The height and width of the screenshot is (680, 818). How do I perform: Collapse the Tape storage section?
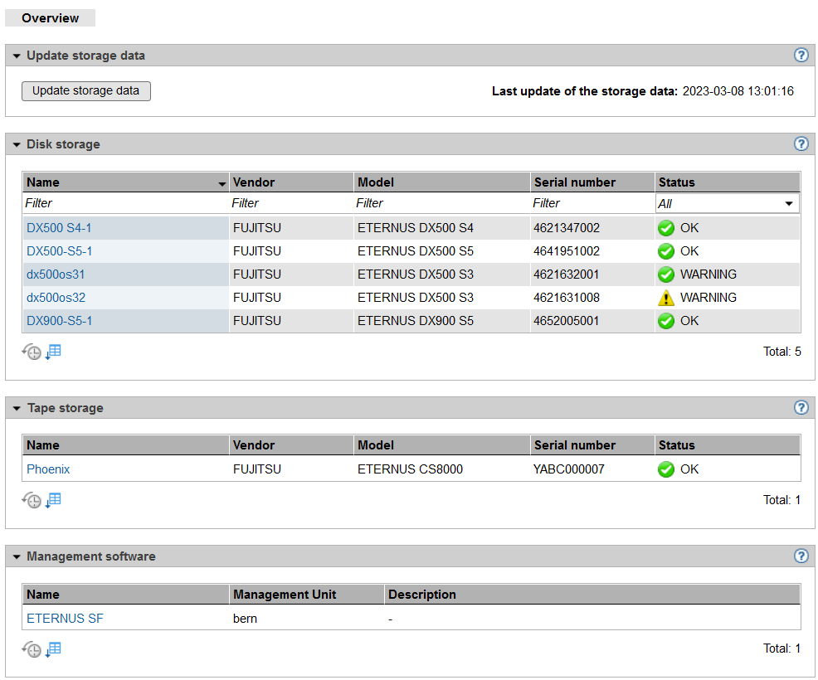click(17, 409)
